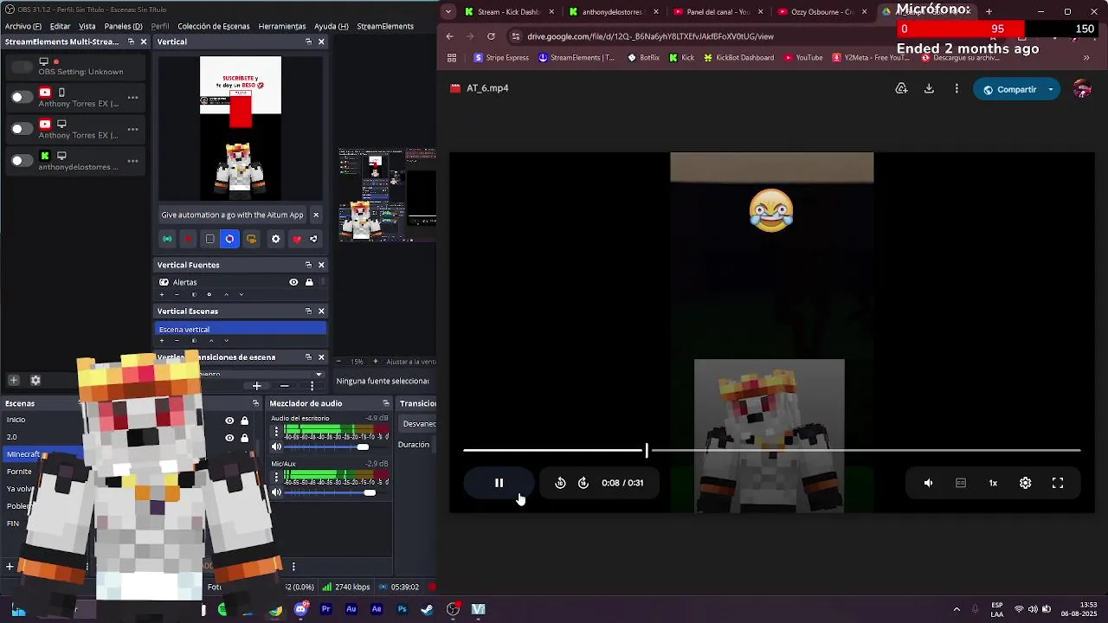Select Escena vertical scene

point(241,329)
